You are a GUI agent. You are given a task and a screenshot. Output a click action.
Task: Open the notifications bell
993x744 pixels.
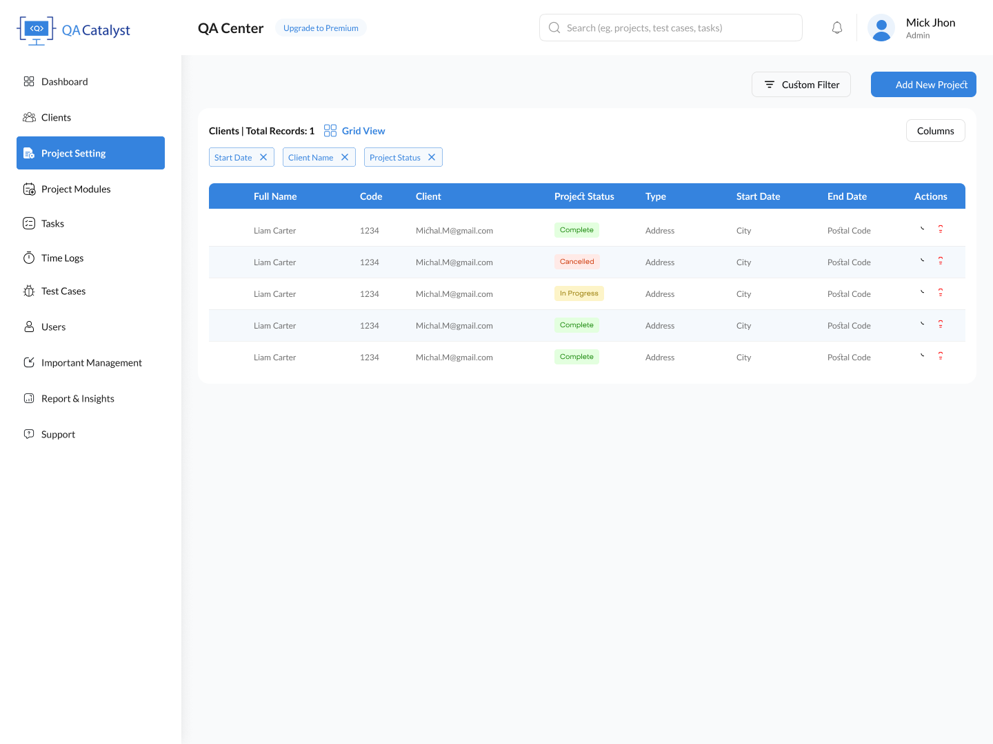pyautogui.click(x=837, y=28)
